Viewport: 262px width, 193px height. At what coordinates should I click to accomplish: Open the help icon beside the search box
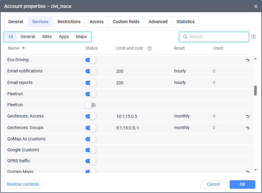coord(253,37)
